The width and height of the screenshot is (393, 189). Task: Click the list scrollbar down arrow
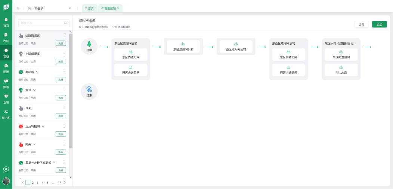(71, 177)
